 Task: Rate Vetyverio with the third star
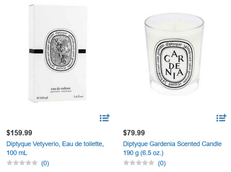pos(22,163)
